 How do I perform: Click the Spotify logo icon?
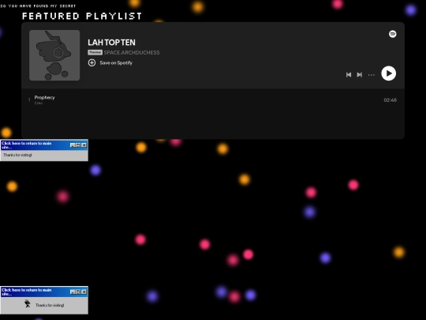[x=393, y=34]
